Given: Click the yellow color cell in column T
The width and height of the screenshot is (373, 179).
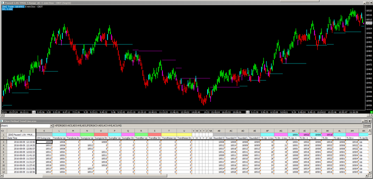Looking at the screenshot, I should [x=169, y=135].
